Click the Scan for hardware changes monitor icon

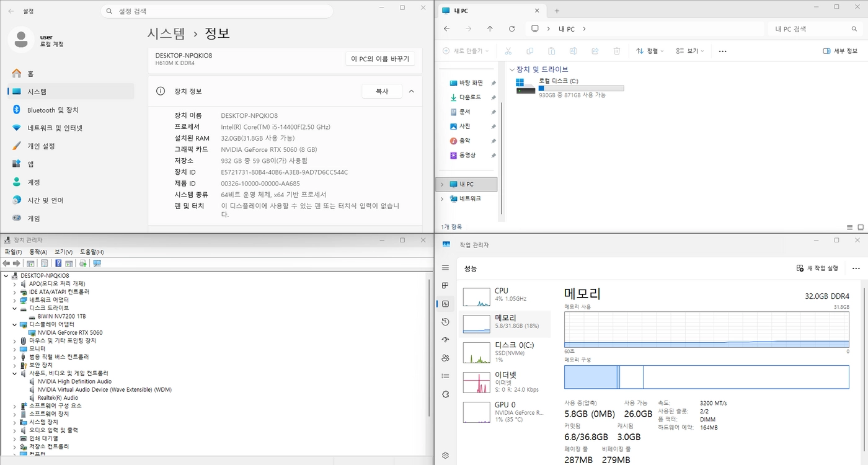(97, 263)
